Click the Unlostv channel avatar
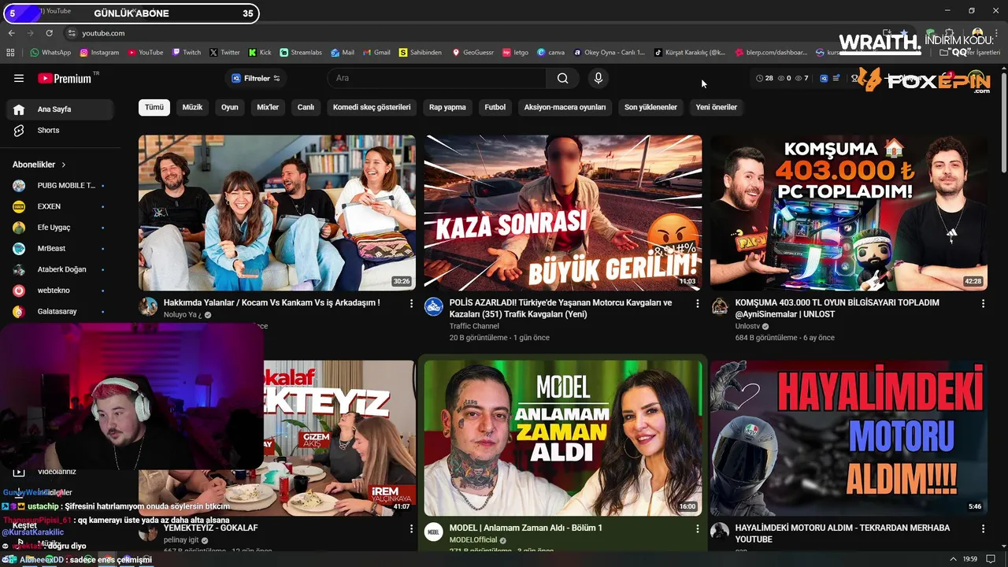The width and height of the screenshot is (1008, 567). pos(720,306)
